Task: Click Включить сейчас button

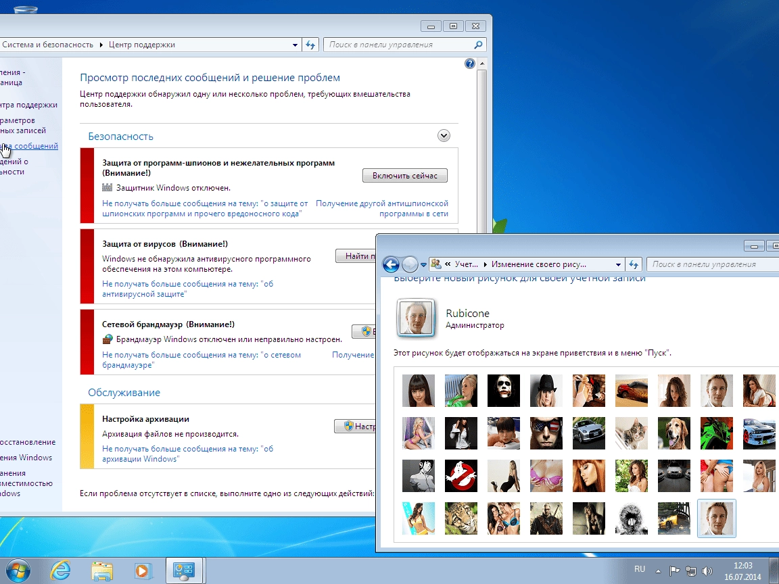Action: 405,175
